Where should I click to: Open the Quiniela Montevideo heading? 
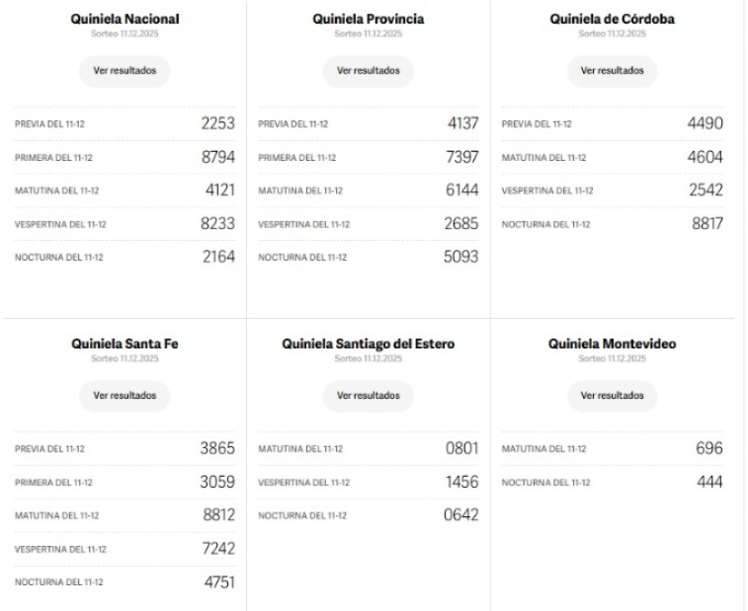[612, 344]
